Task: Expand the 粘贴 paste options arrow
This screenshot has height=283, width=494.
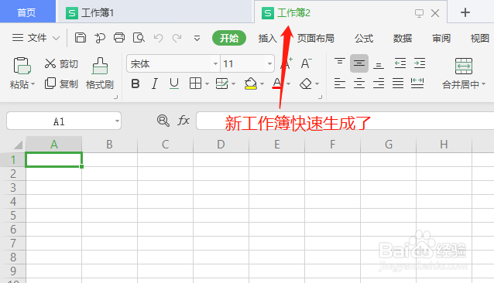Action: [x=33, y=84]
